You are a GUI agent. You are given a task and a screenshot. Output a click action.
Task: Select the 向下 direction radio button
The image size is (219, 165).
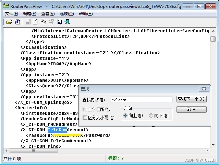click(x=151, y=115)
